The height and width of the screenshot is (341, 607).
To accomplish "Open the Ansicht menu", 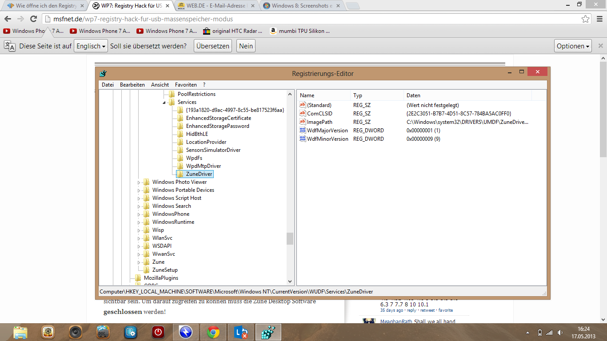I will pyautogui.click(x=160, y=84).
